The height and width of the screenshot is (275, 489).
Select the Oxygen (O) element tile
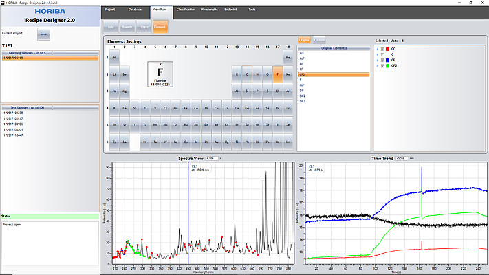pos(268,74)
